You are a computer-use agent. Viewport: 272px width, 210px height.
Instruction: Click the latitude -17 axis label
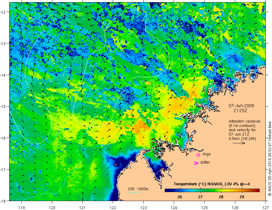(x=3, y=170)
